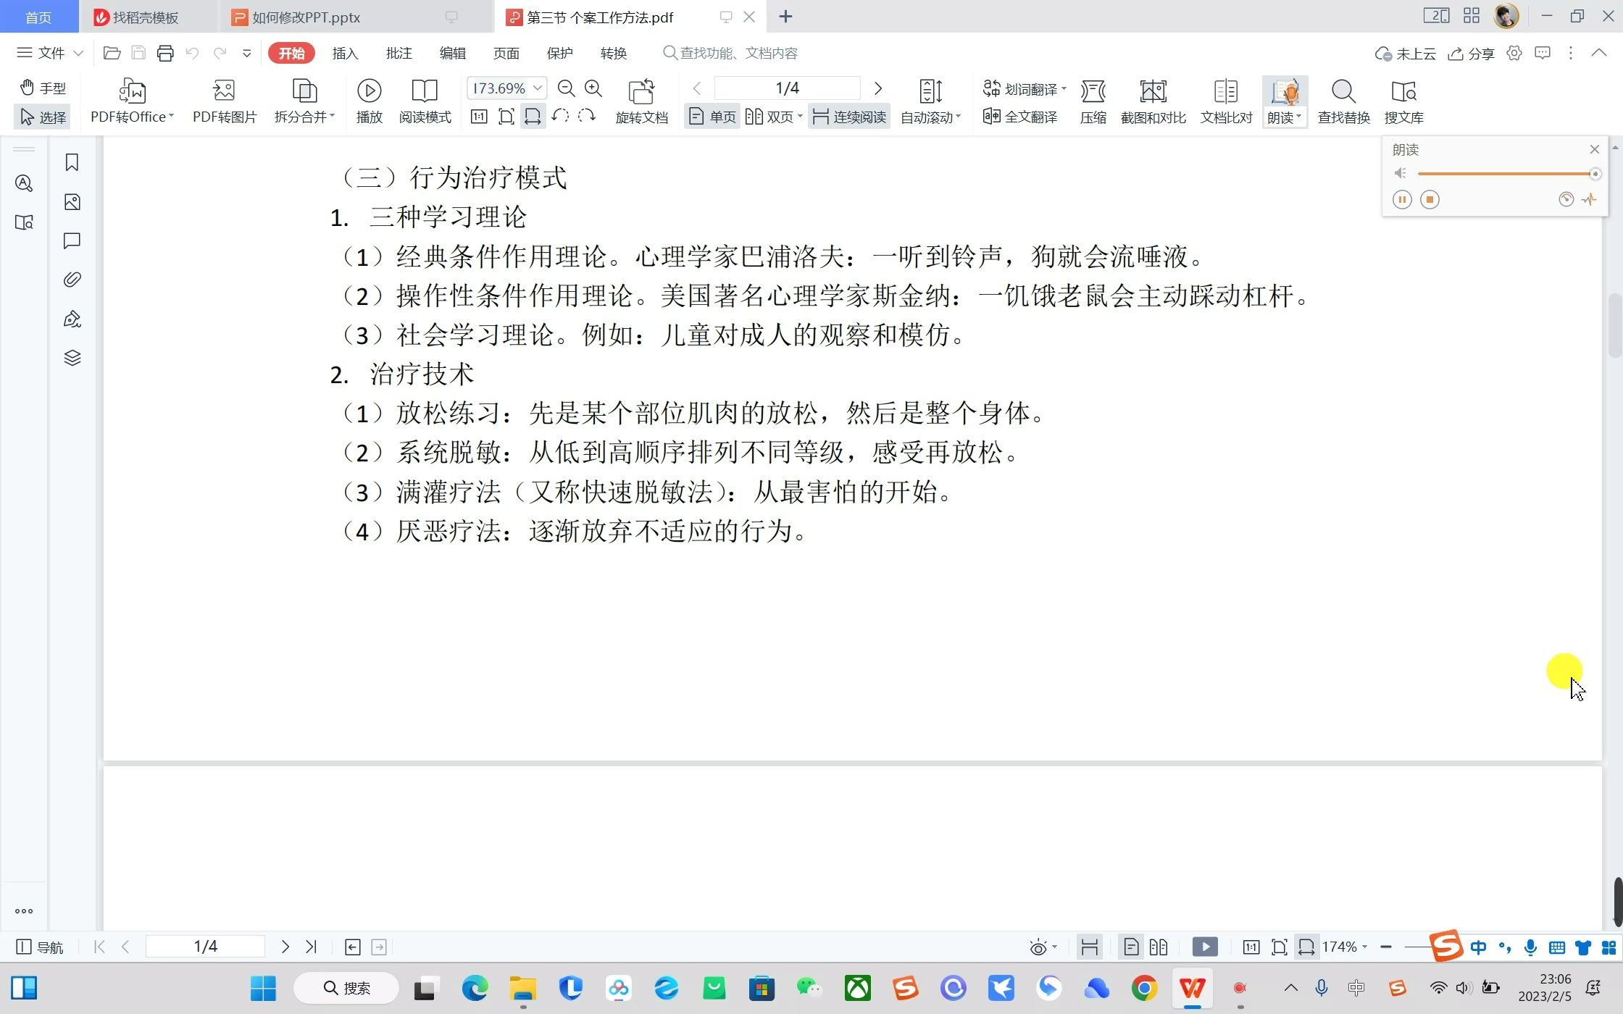1623x1014 pixels.
Task: Open the image extraction sidebar panel
Action: (x=71, y=201)
